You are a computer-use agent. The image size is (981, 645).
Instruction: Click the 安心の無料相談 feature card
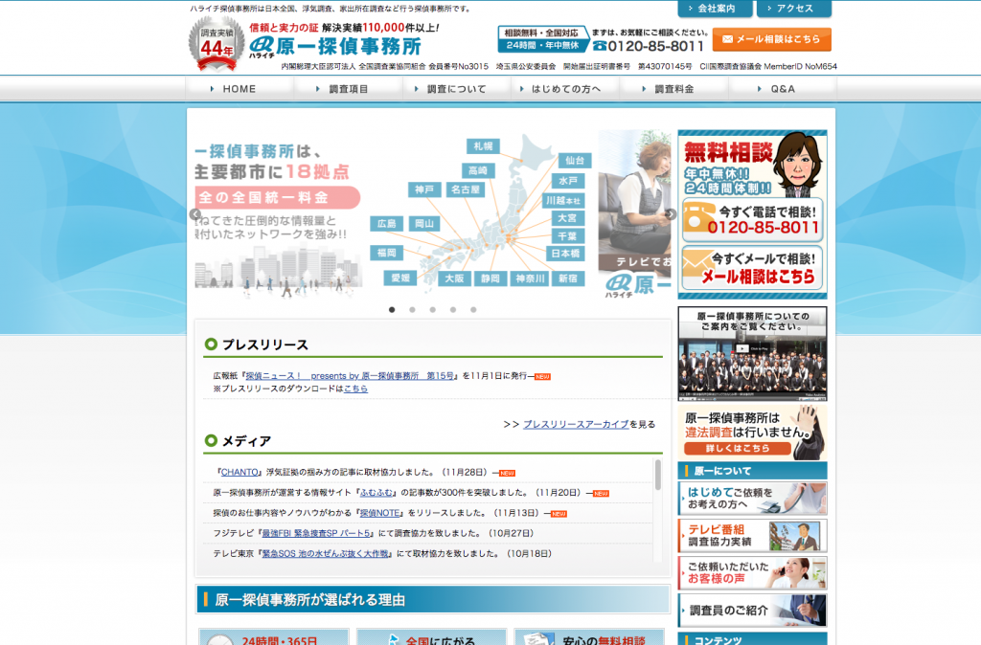(x=589, y=637)
